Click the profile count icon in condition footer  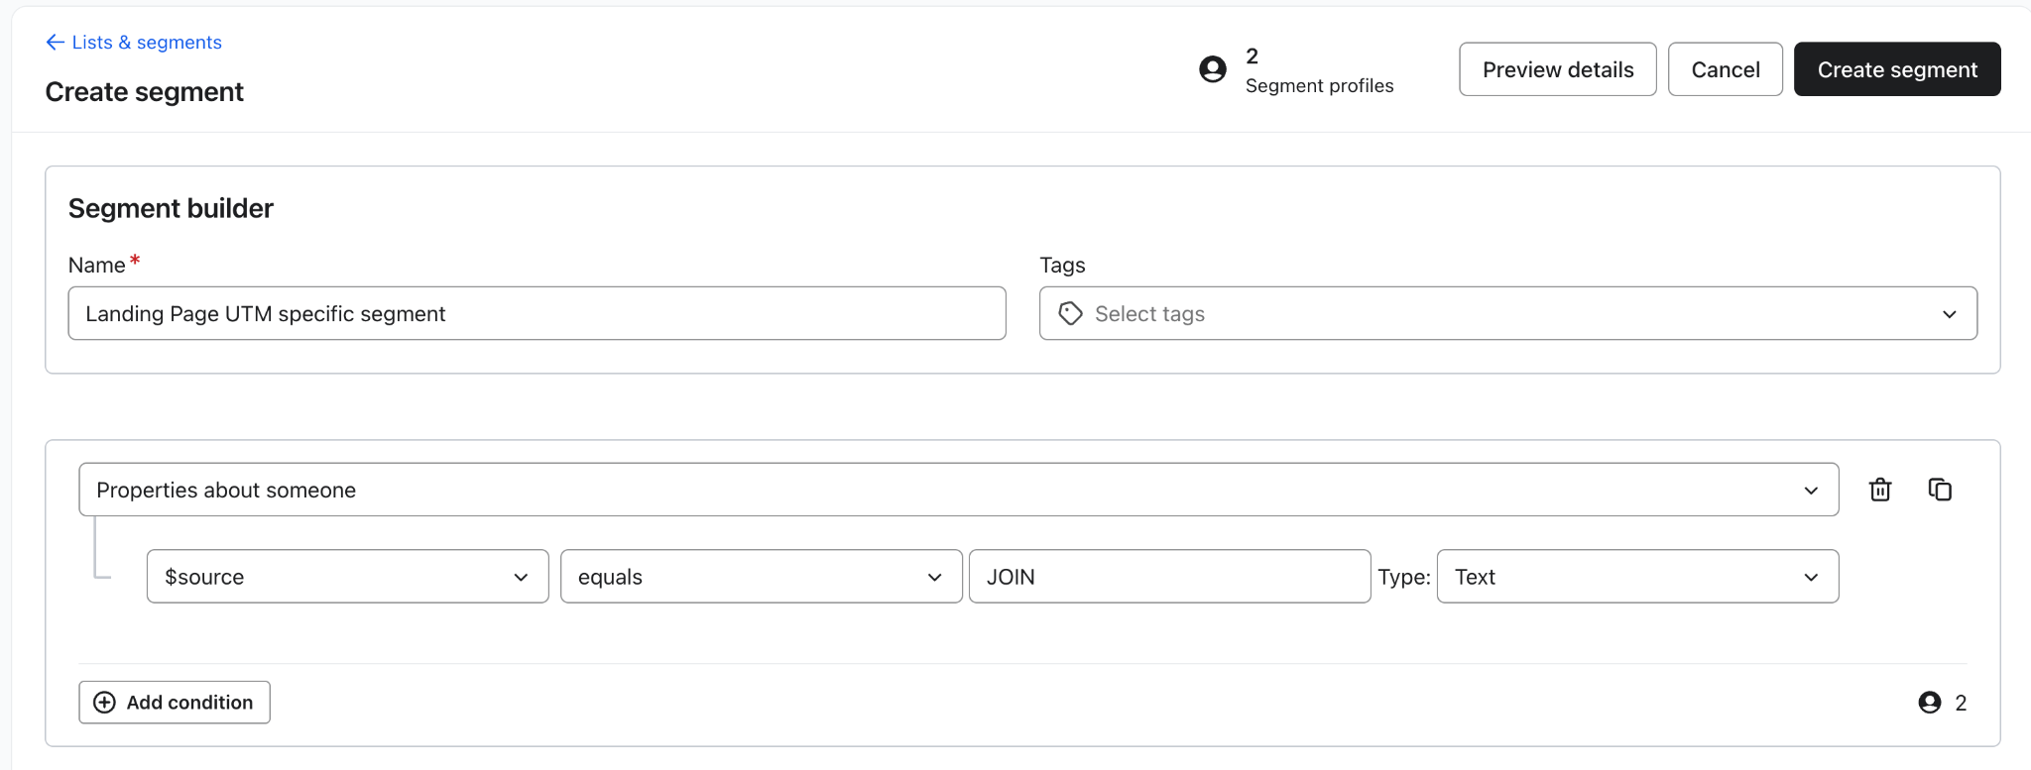[x=1929, y=703]
